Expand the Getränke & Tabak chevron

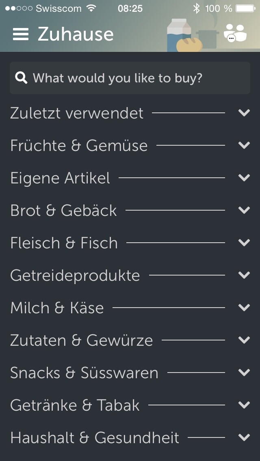[244, 405]
